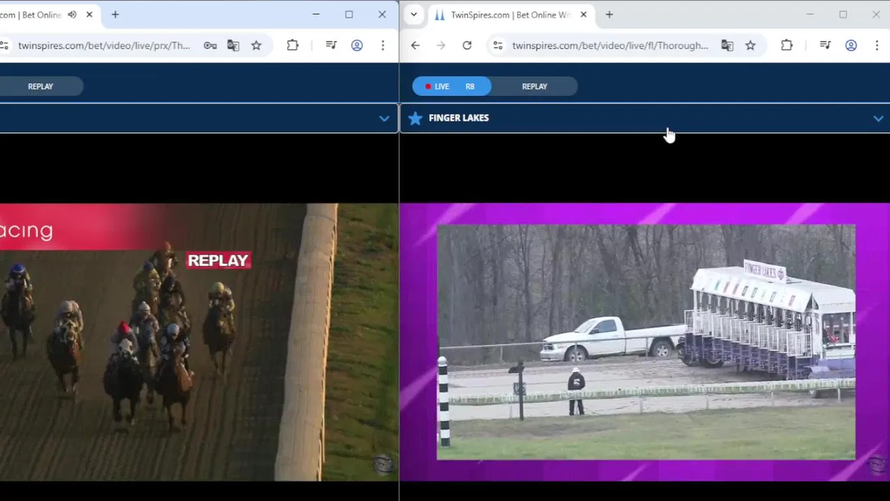Open media controls in right window toolbar

(825, 45)
